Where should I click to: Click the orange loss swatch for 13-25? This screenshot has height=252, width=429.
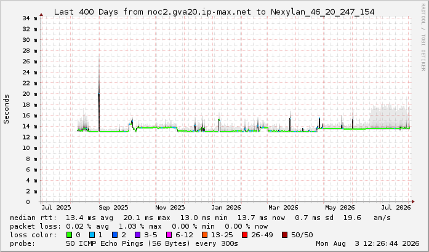204,235
